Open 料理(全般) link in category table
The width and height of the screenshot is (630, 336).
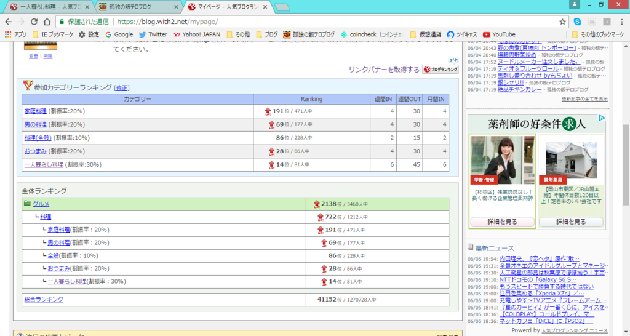tap(38, 137)
